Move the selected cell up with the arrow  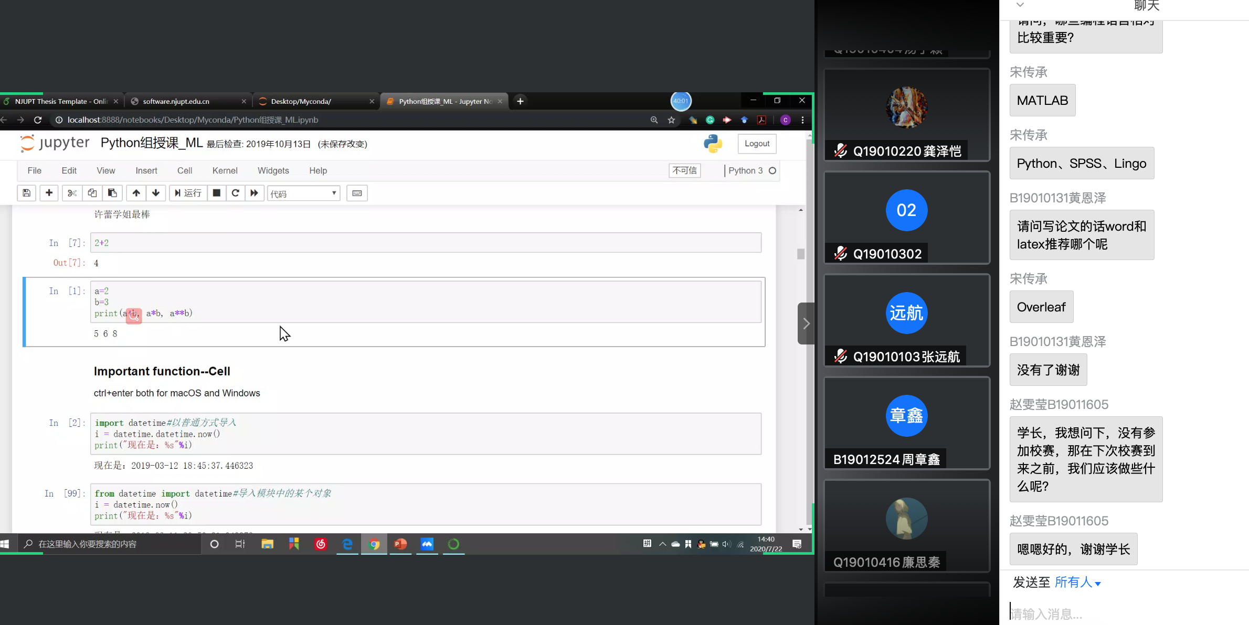coord(136,193)
